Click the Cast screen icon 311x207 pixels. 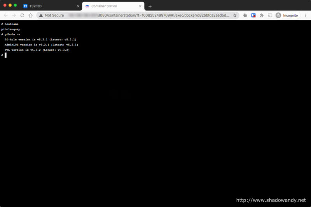point(270,15)
